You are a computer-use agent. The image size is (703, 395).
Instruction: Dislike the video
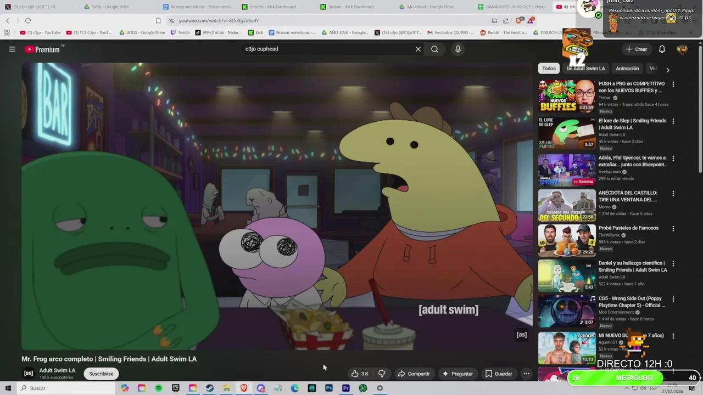[382, 374]
